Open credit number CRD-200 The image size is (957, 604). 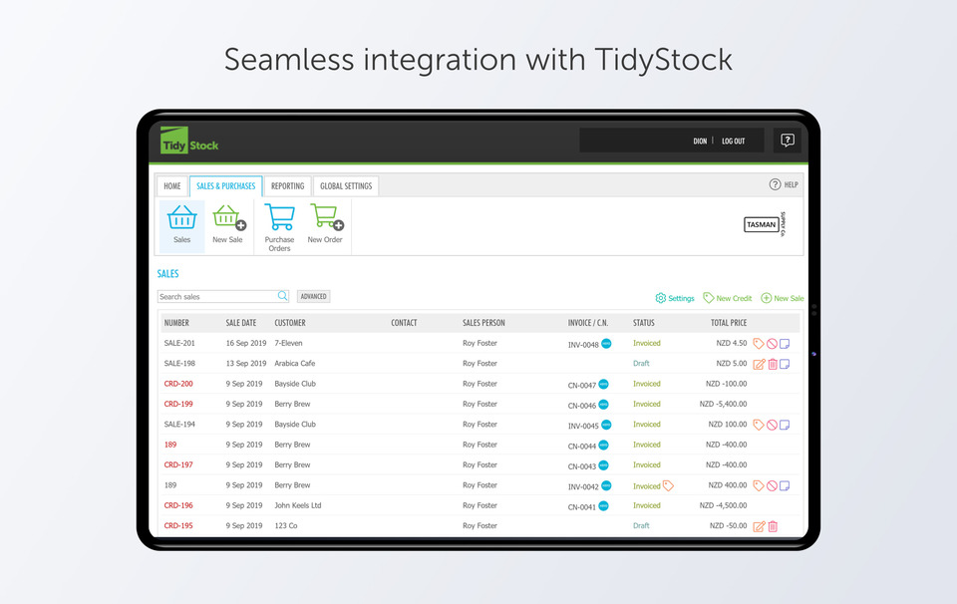[178, 384]
